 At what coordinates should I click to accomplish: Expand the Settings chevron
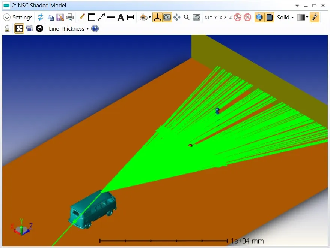click(x=7, y=18)
